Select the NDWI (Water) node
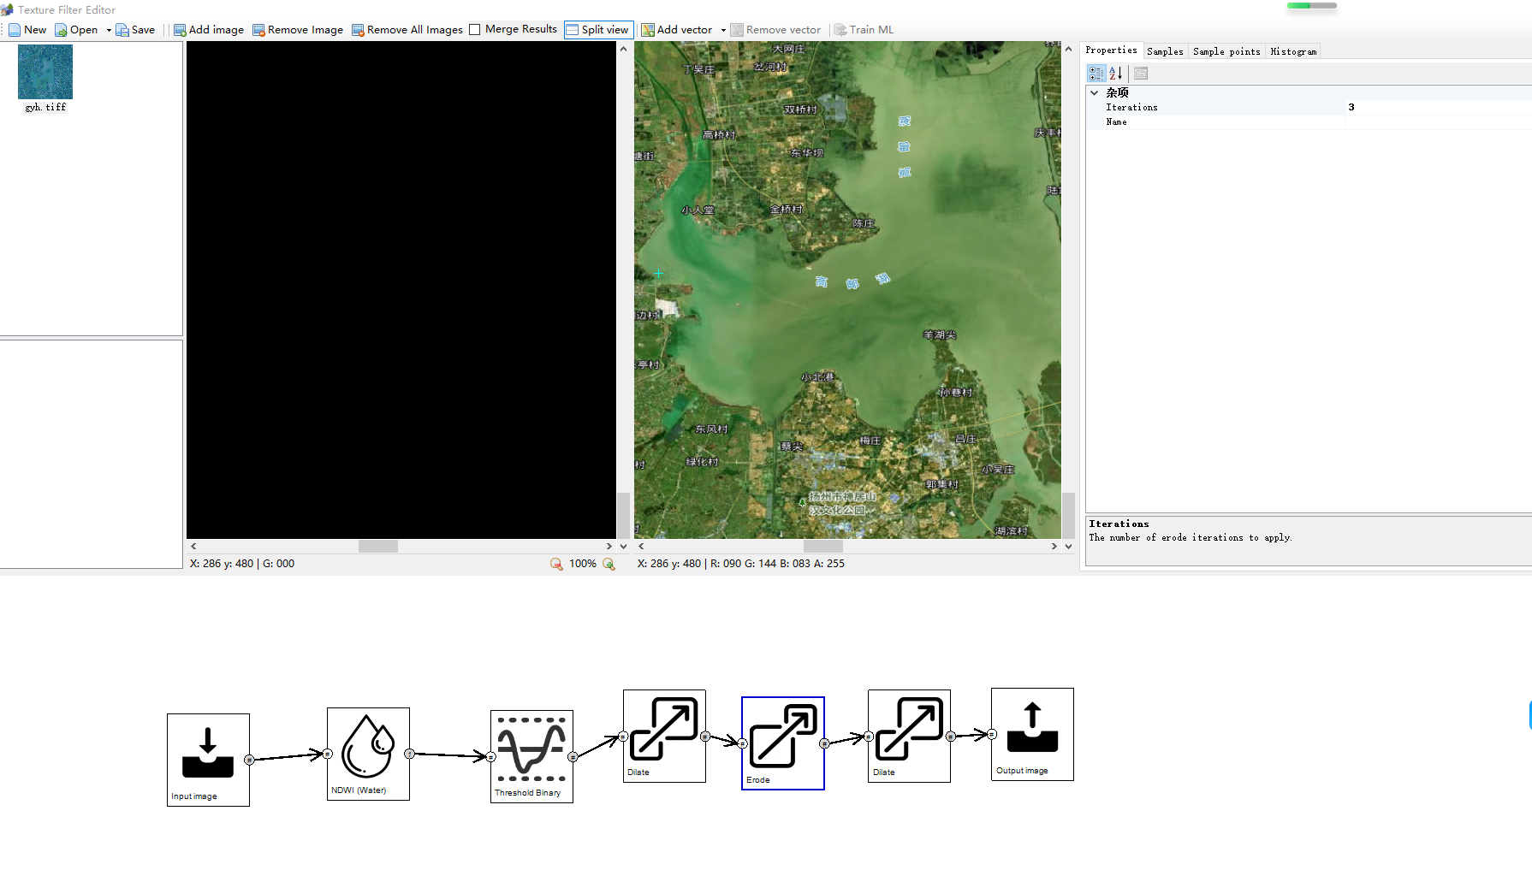The image size is (1532, 870). (x=368, y=754)
